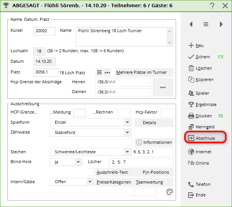
Task: Toggle checkbox below Teamwertung button
Action: pos(131,192)
